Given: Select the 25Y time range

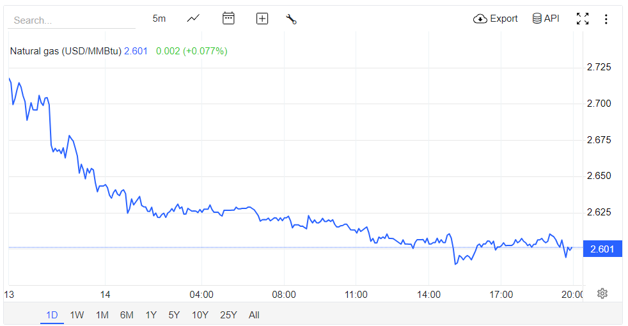Looking at the screenshot, I should [228, 314].
